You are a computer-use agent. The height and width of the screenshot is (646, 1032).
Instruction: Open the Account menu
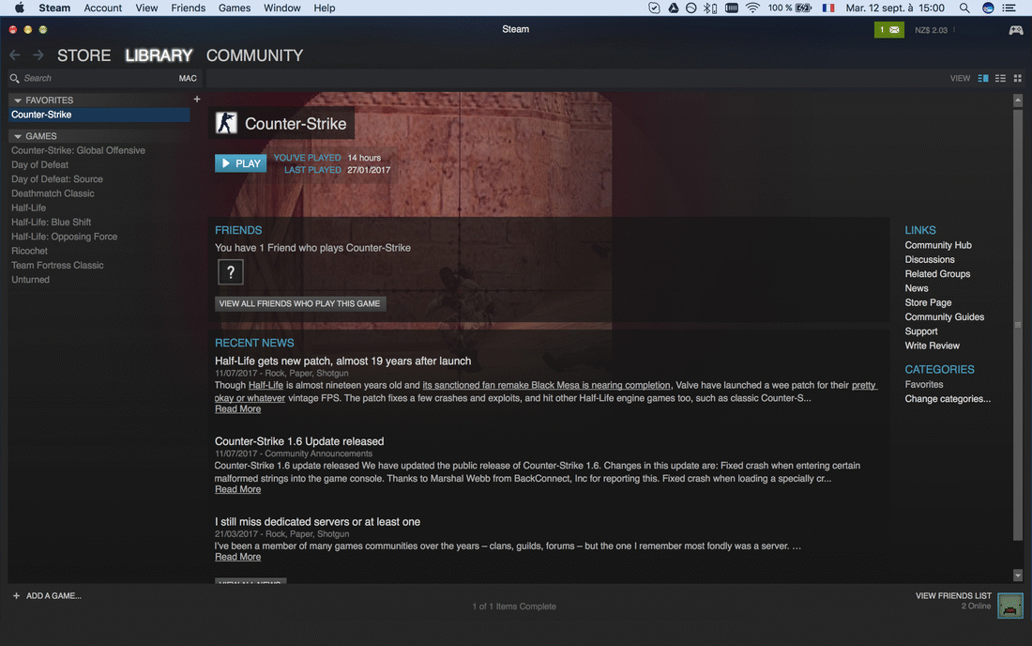click(102, 8)
